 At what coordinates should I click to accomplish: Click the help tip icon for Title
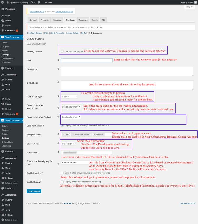click(x=58, y=60)
